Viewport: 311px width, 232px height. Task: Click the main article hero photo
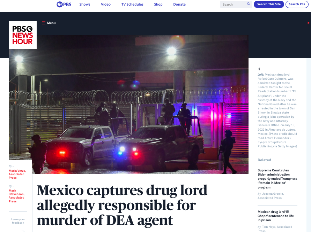pyautogui.click(x=128, y=105)
